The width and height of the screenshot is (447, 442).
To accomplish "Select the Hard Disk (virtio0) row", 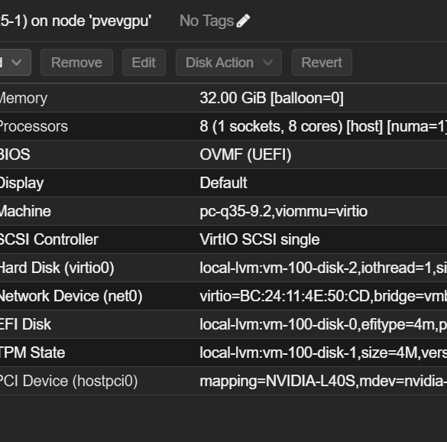I will [x=223, y=268].
